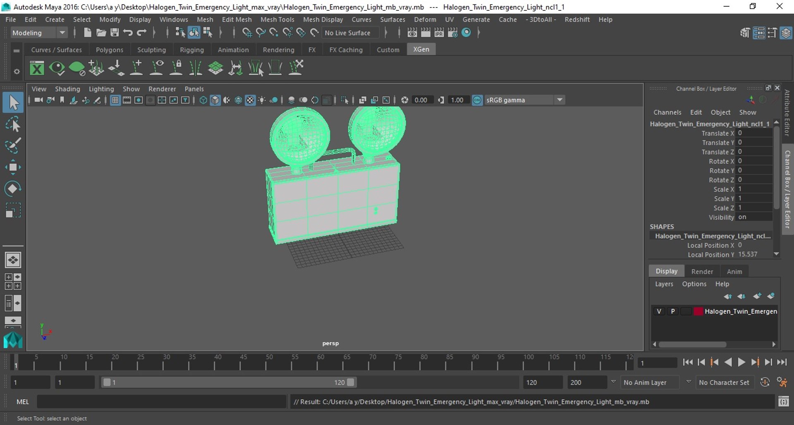Image resolution: width=794 pixels, height=425 pixels.
Task: Click the XGen guide removal X icon
Action: 296,68
